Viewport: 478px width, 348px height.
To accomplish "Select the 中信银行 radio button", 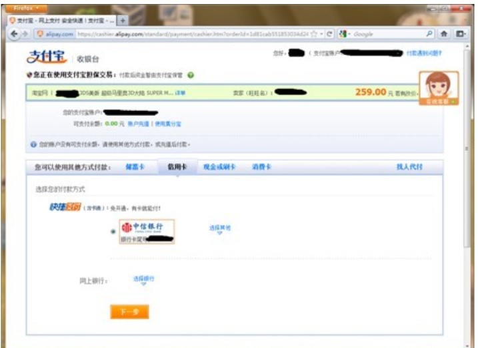I will [x=113, y=232].
